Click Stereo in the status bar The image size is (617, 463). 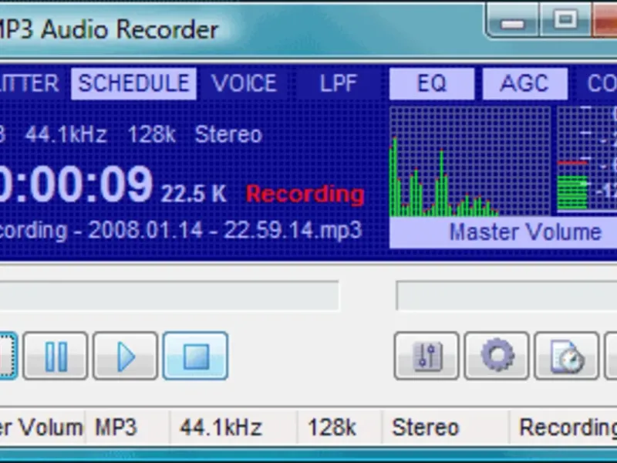(x=426, y=428)
